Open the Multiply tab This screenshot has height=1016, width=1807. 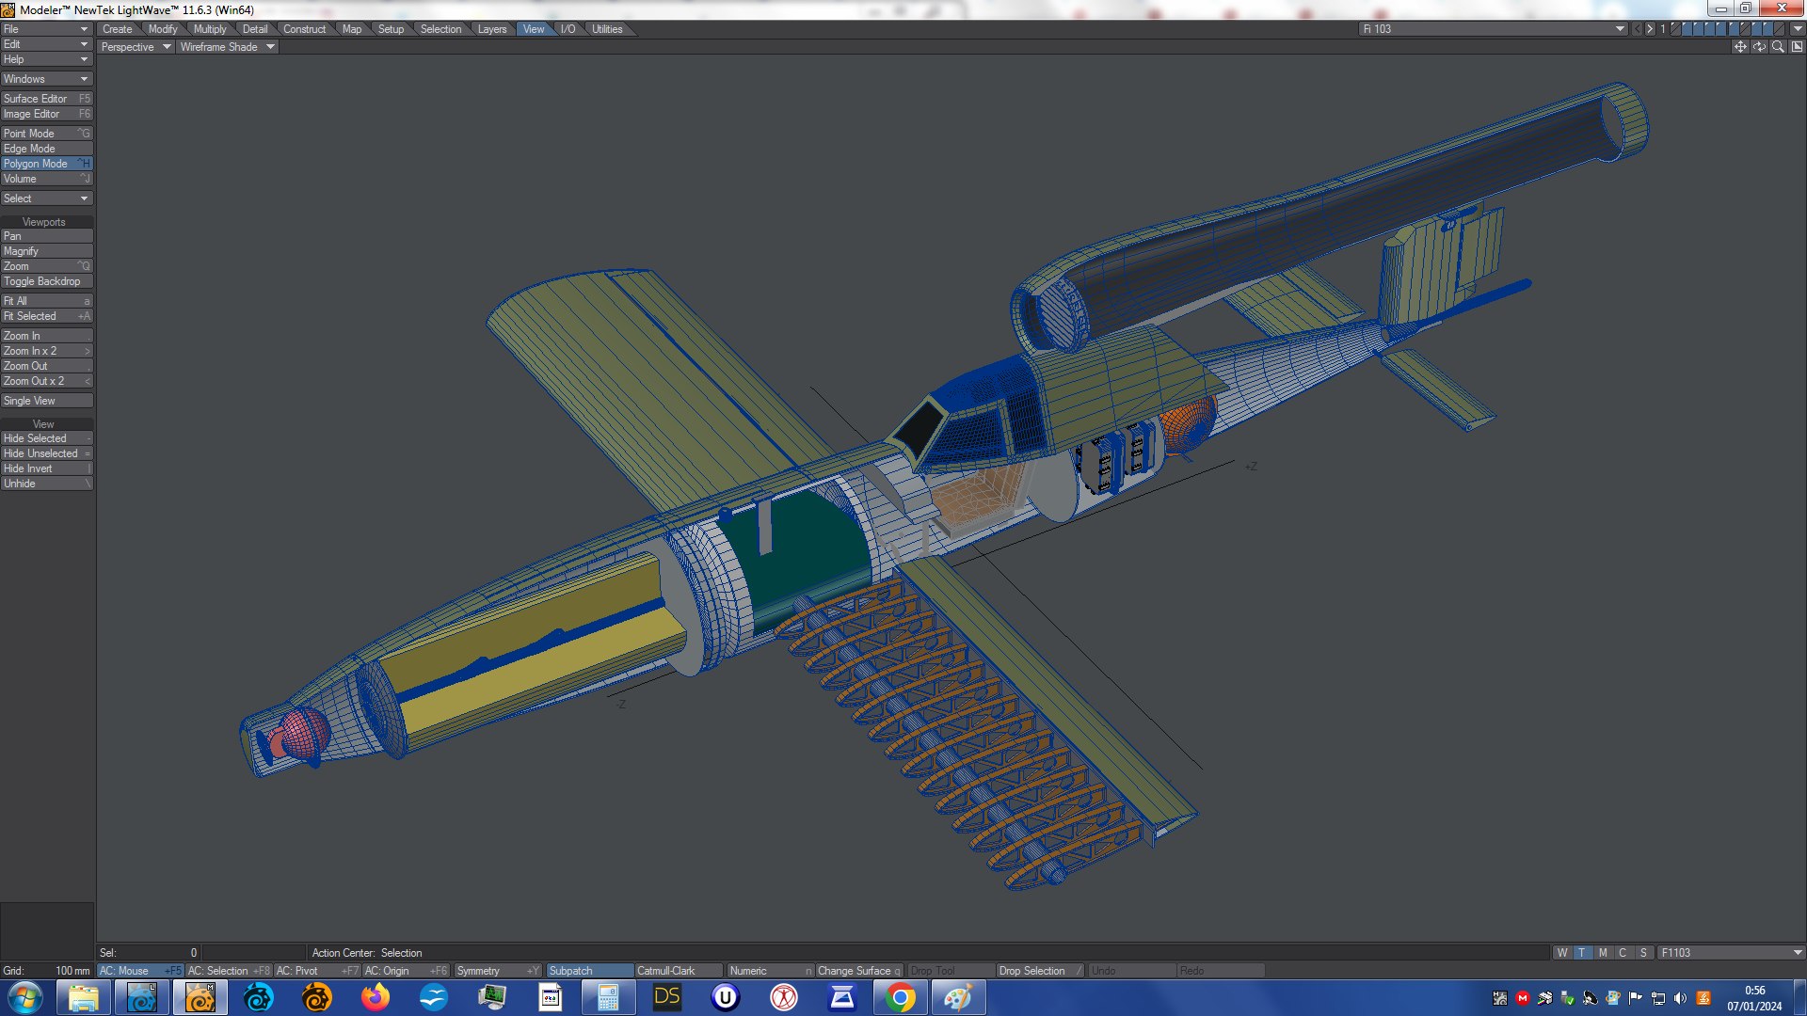coord(210,29)
